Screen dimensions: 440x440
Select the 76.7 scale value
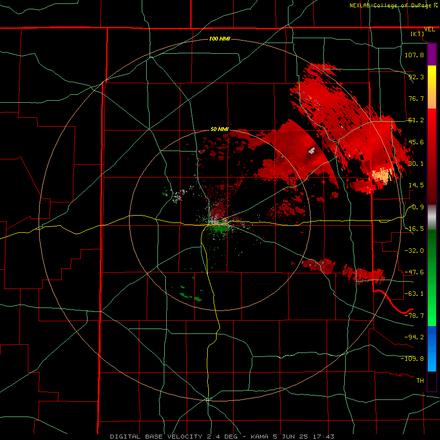coord(416,98)
